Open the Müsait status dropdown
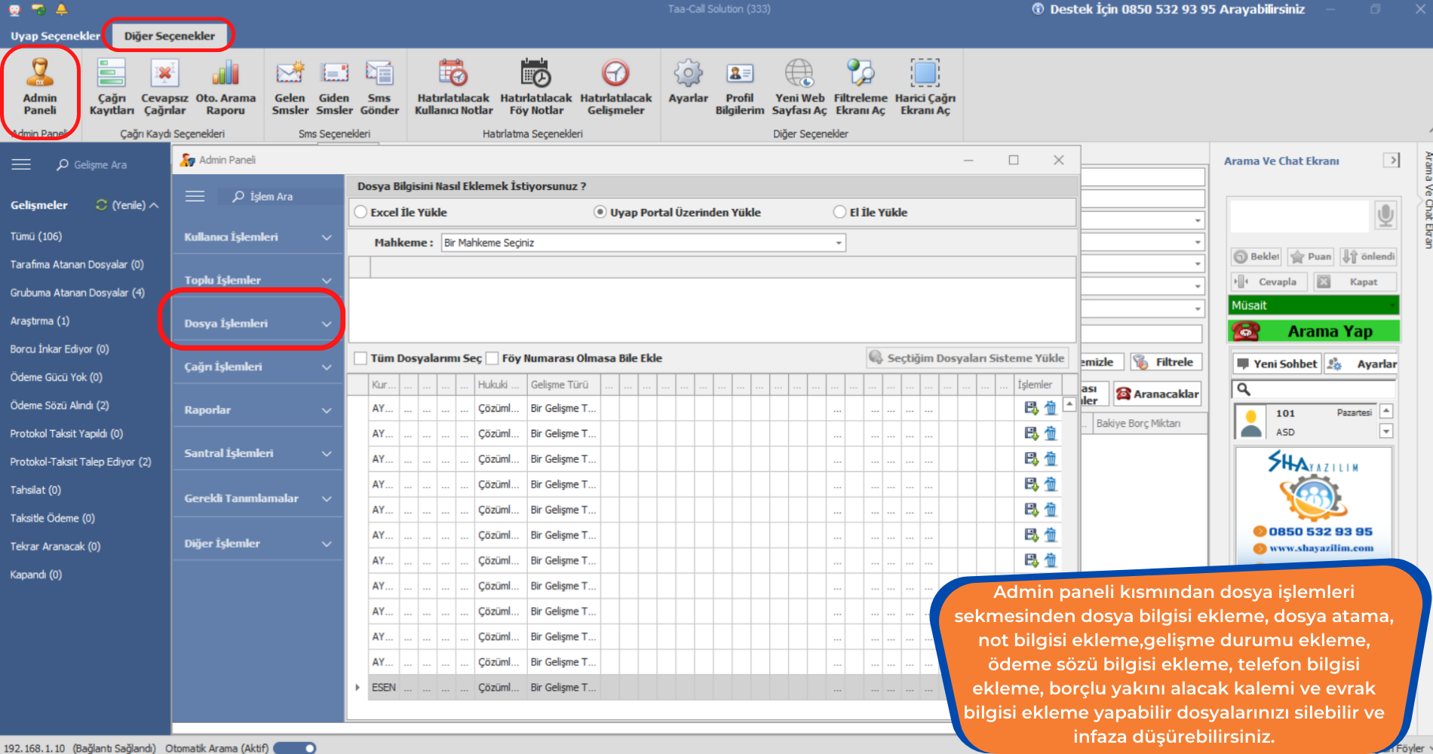1433x754 pixels. coord(1313,305)
